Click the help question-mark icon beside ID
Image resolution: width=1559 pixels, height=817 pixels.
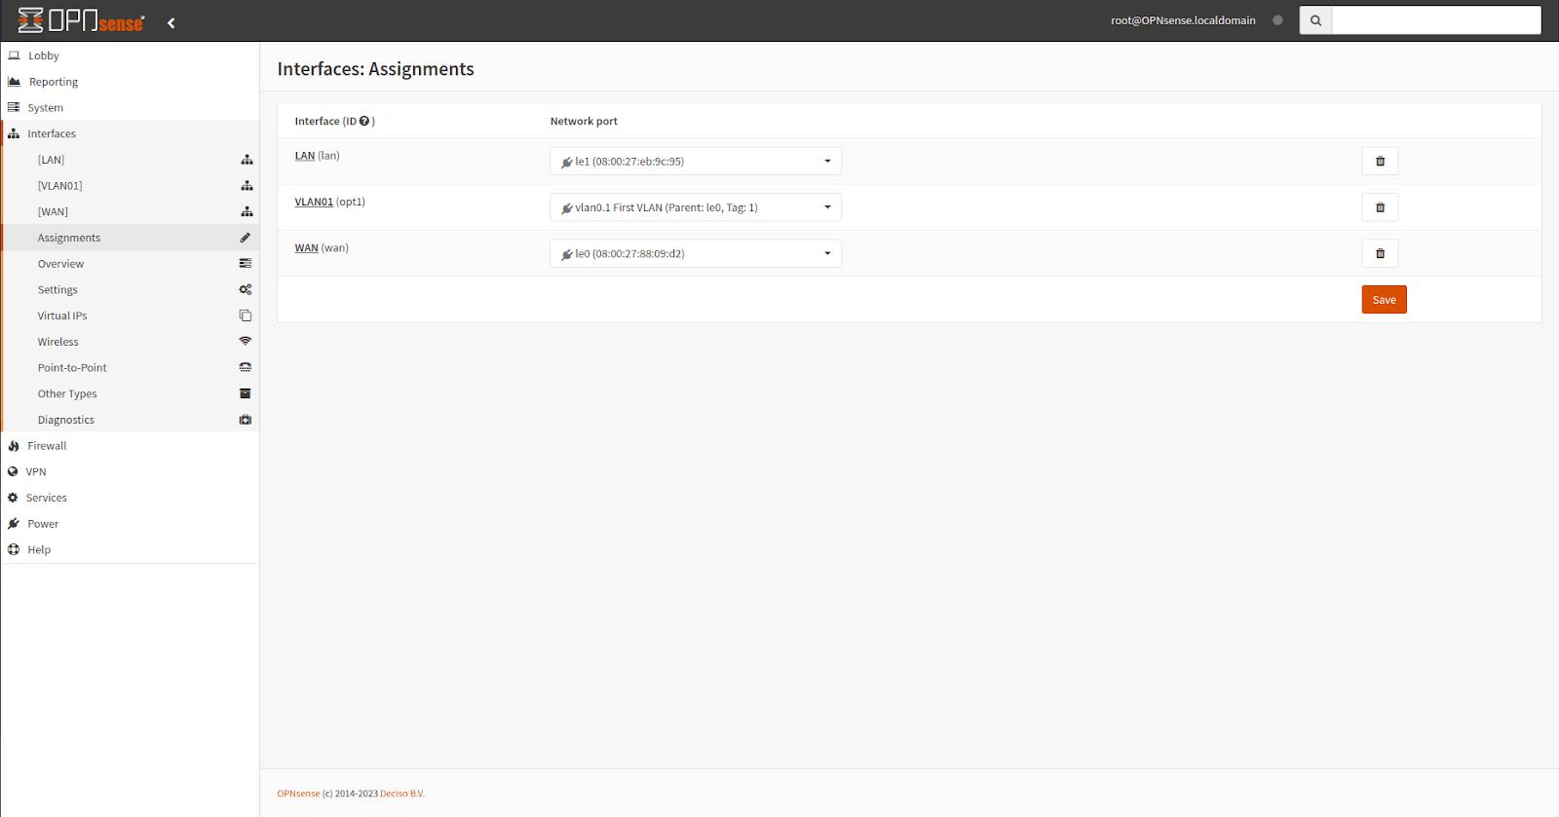(x=364, y=121)
